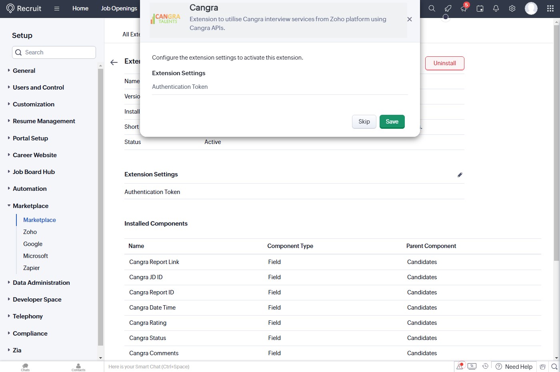Go back with the left arrow

click(x=114, y=62)
